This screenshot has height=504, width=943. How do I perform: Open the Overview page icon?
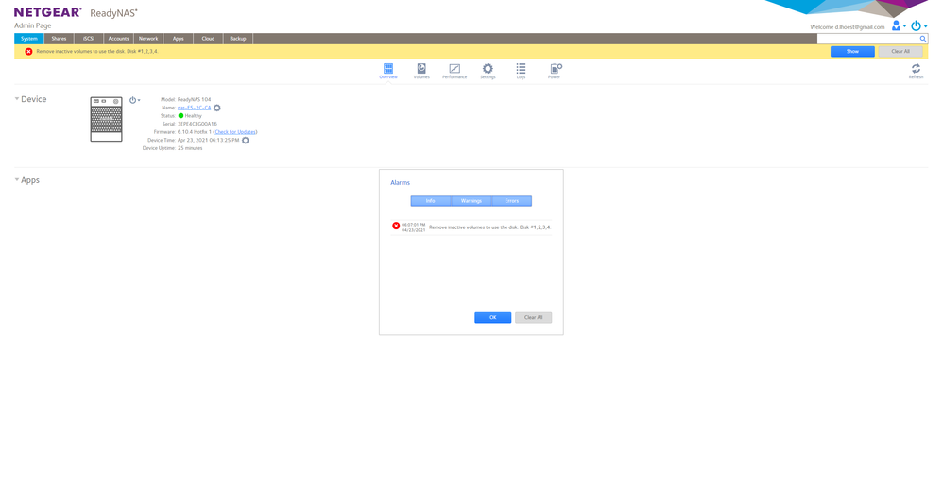tap(388, 71)
